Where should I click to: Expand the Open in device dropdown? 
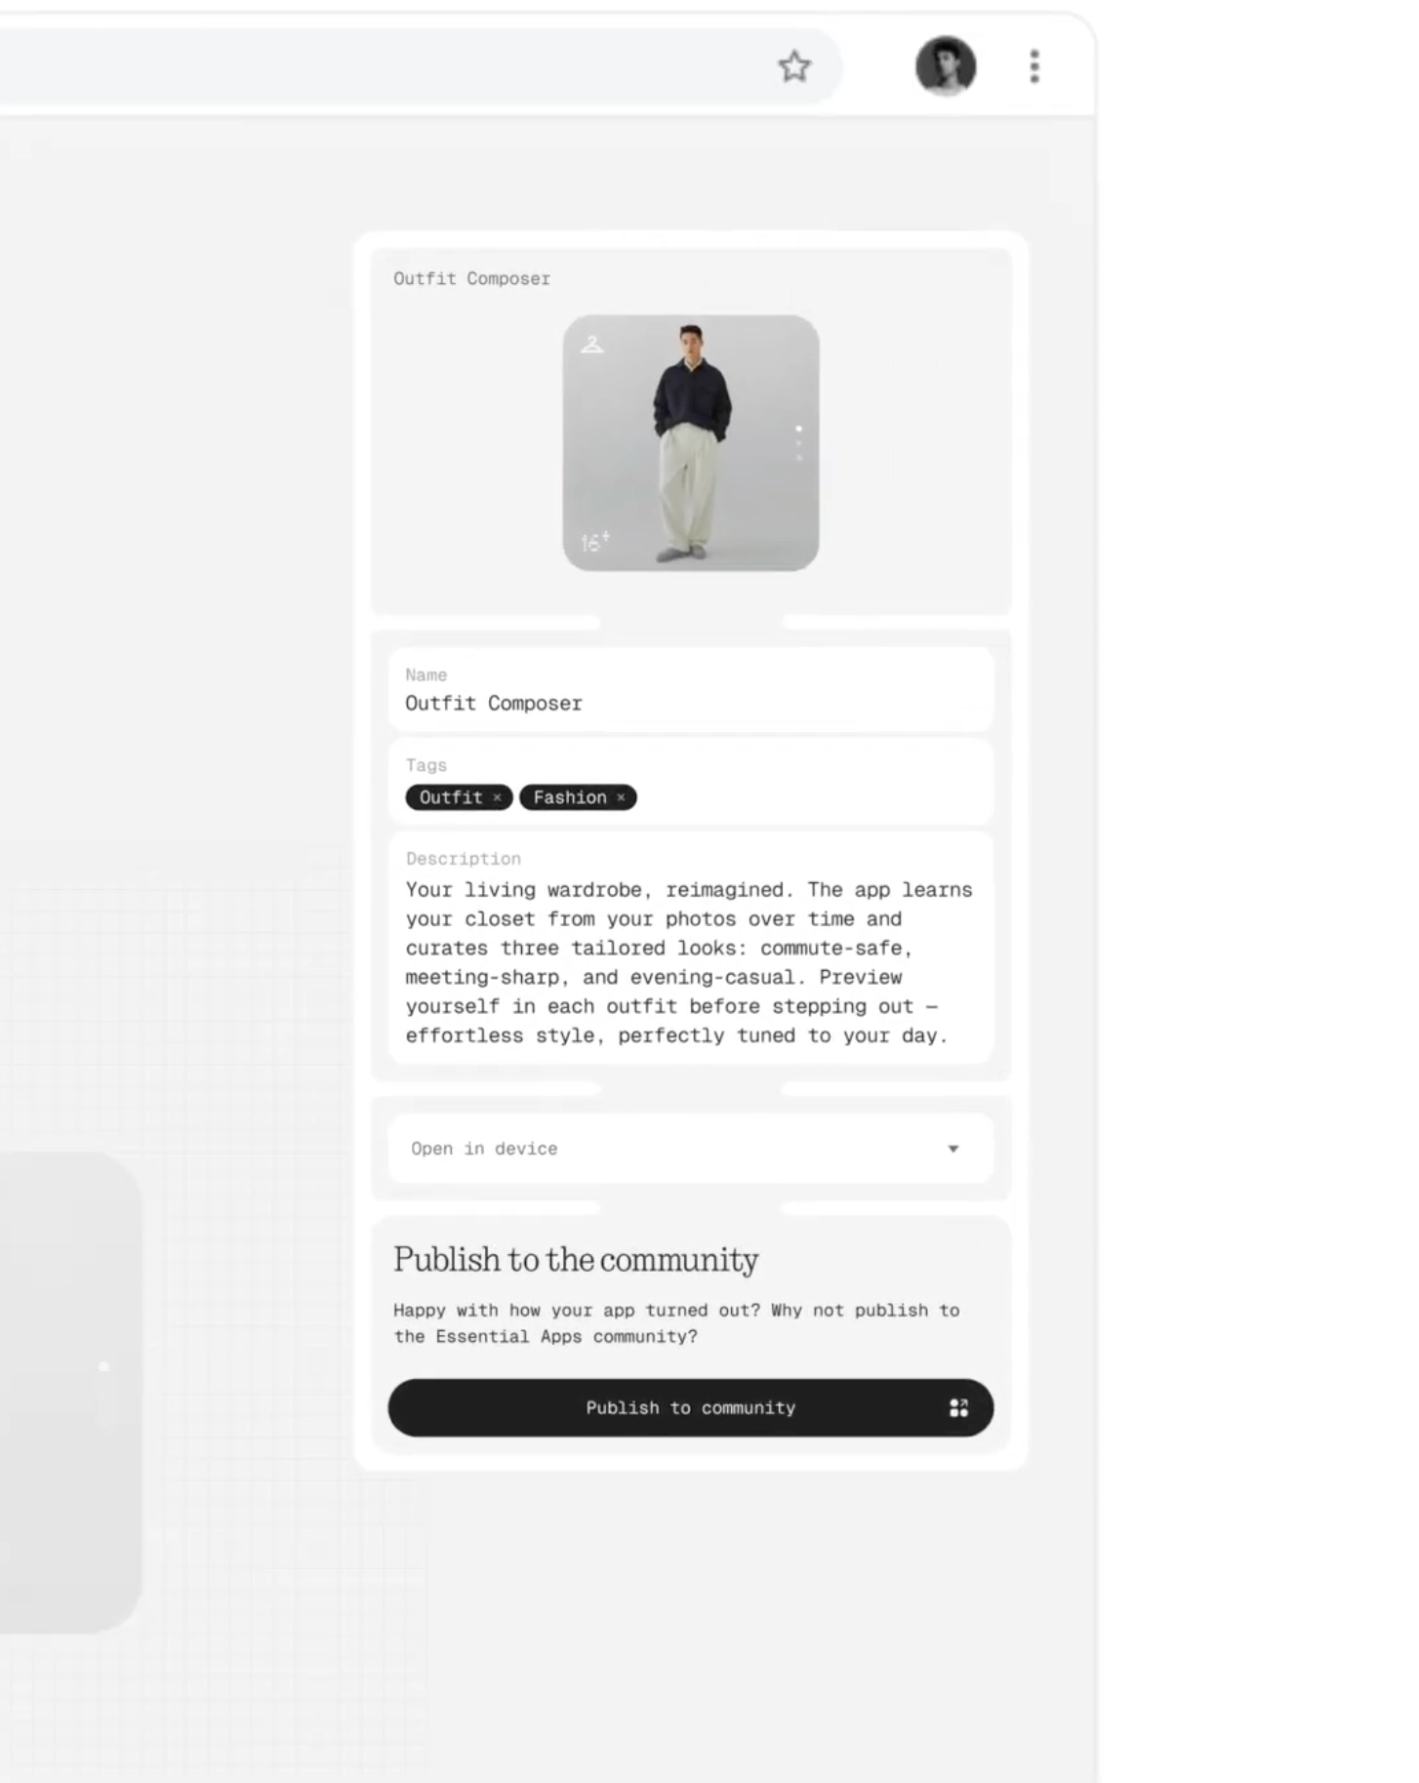coord(691,1149)
